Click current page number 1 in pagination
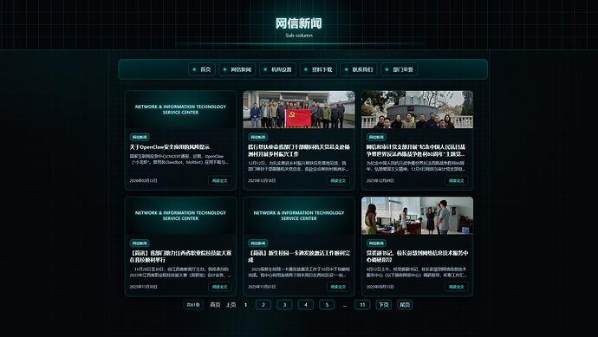Screen dimensions: 598x337 245,305
